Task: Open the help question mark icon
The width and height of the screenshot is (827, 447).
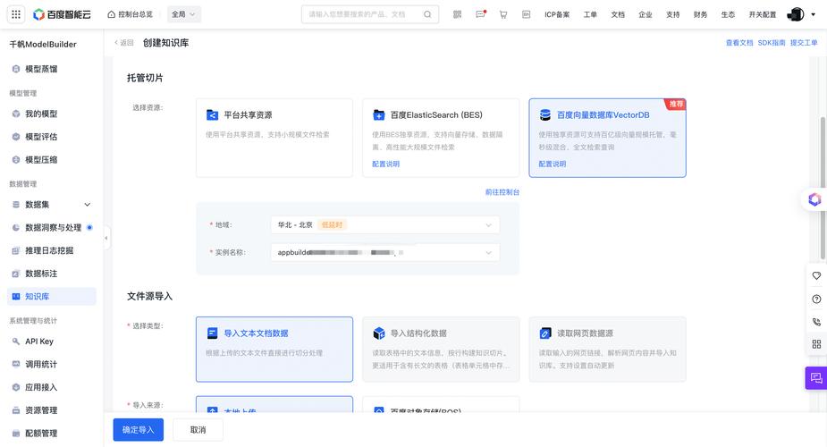Action: tap(816, 299)
